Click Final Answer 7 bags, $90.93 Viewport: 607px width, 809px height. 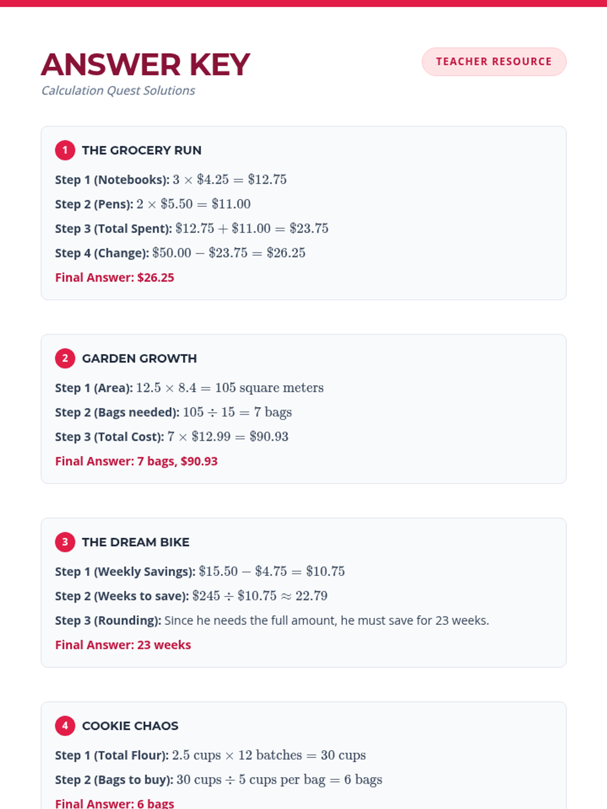(x=136, y=461)
